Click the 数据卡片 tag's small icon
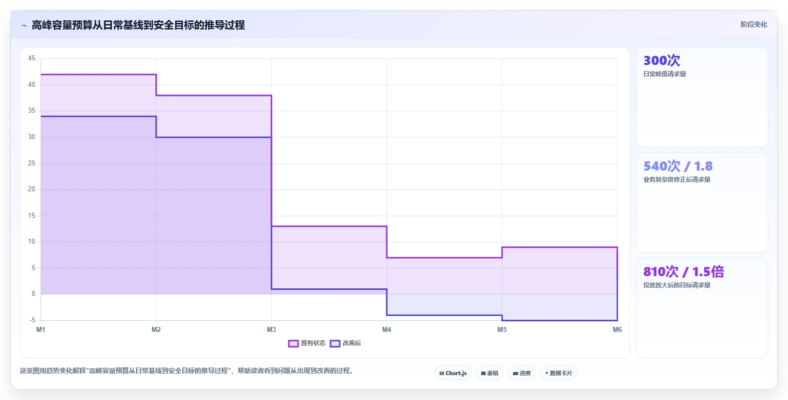The width and height of the screenshot is (788, 400). click(547, 373)
